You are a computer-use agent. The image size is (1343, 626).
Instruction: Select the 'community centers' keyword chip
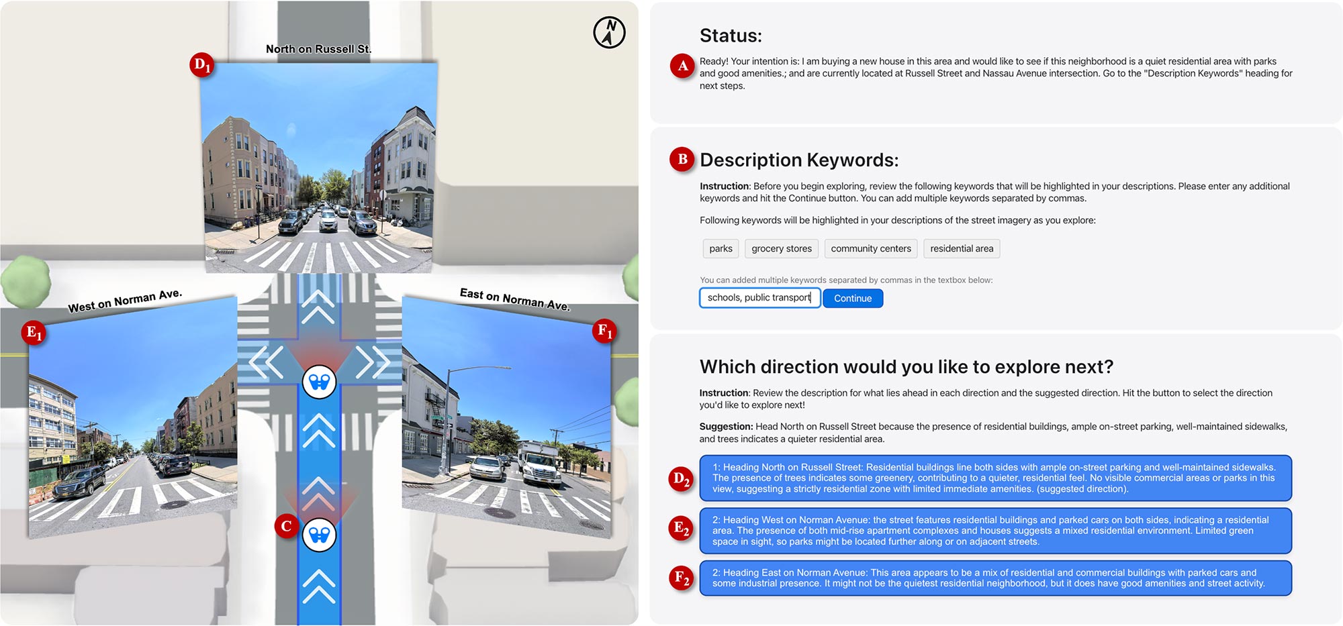871,248
